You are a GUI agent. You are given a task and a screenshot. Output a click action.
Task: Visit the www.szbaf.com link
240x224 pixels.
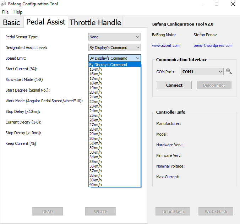tap(166, 45)
